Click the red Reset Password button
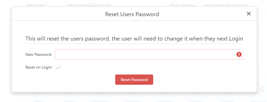This screenshot has width=267, height=102. click(x=134, y=80)
